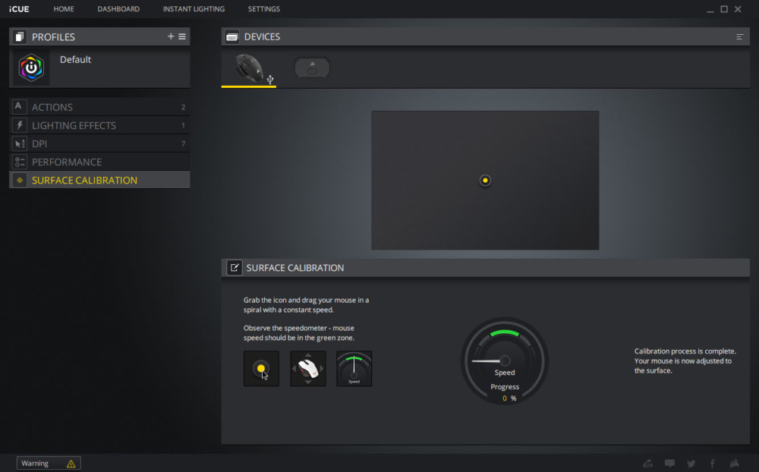Click the mouse-movement instruction thumbnail

click(308, 368)
